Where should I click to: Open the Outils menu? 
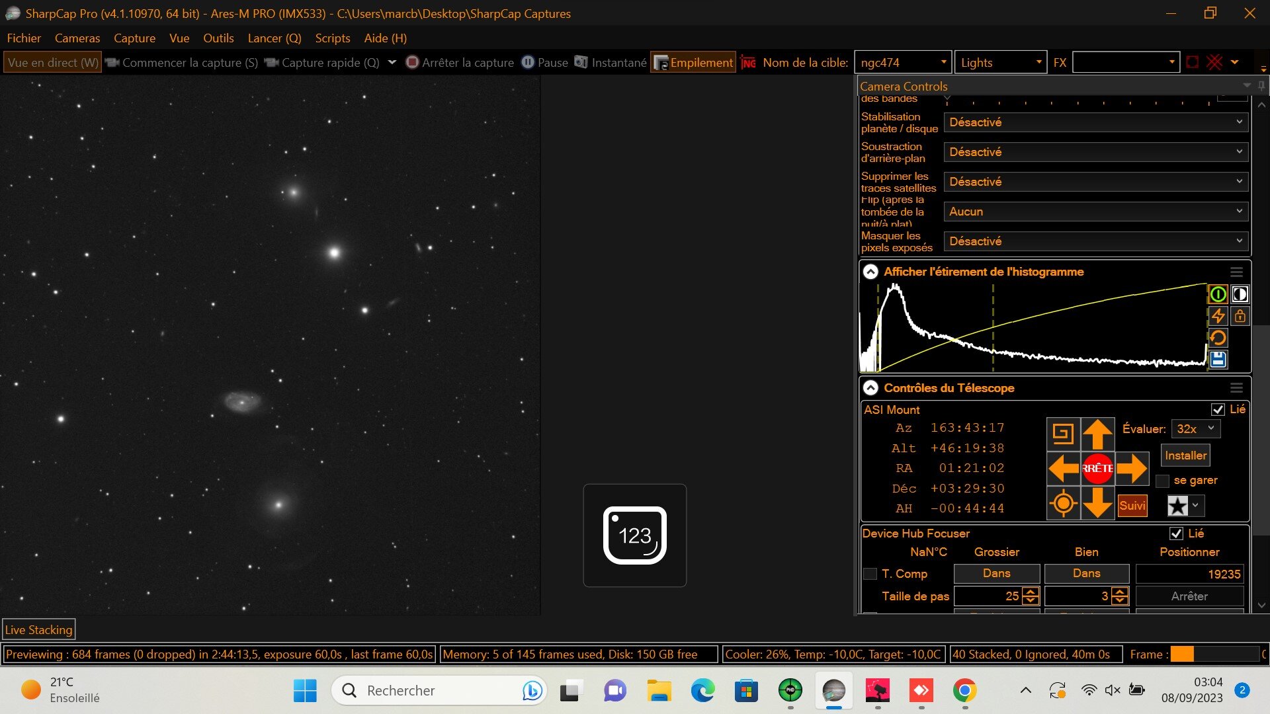pos(218,38)
